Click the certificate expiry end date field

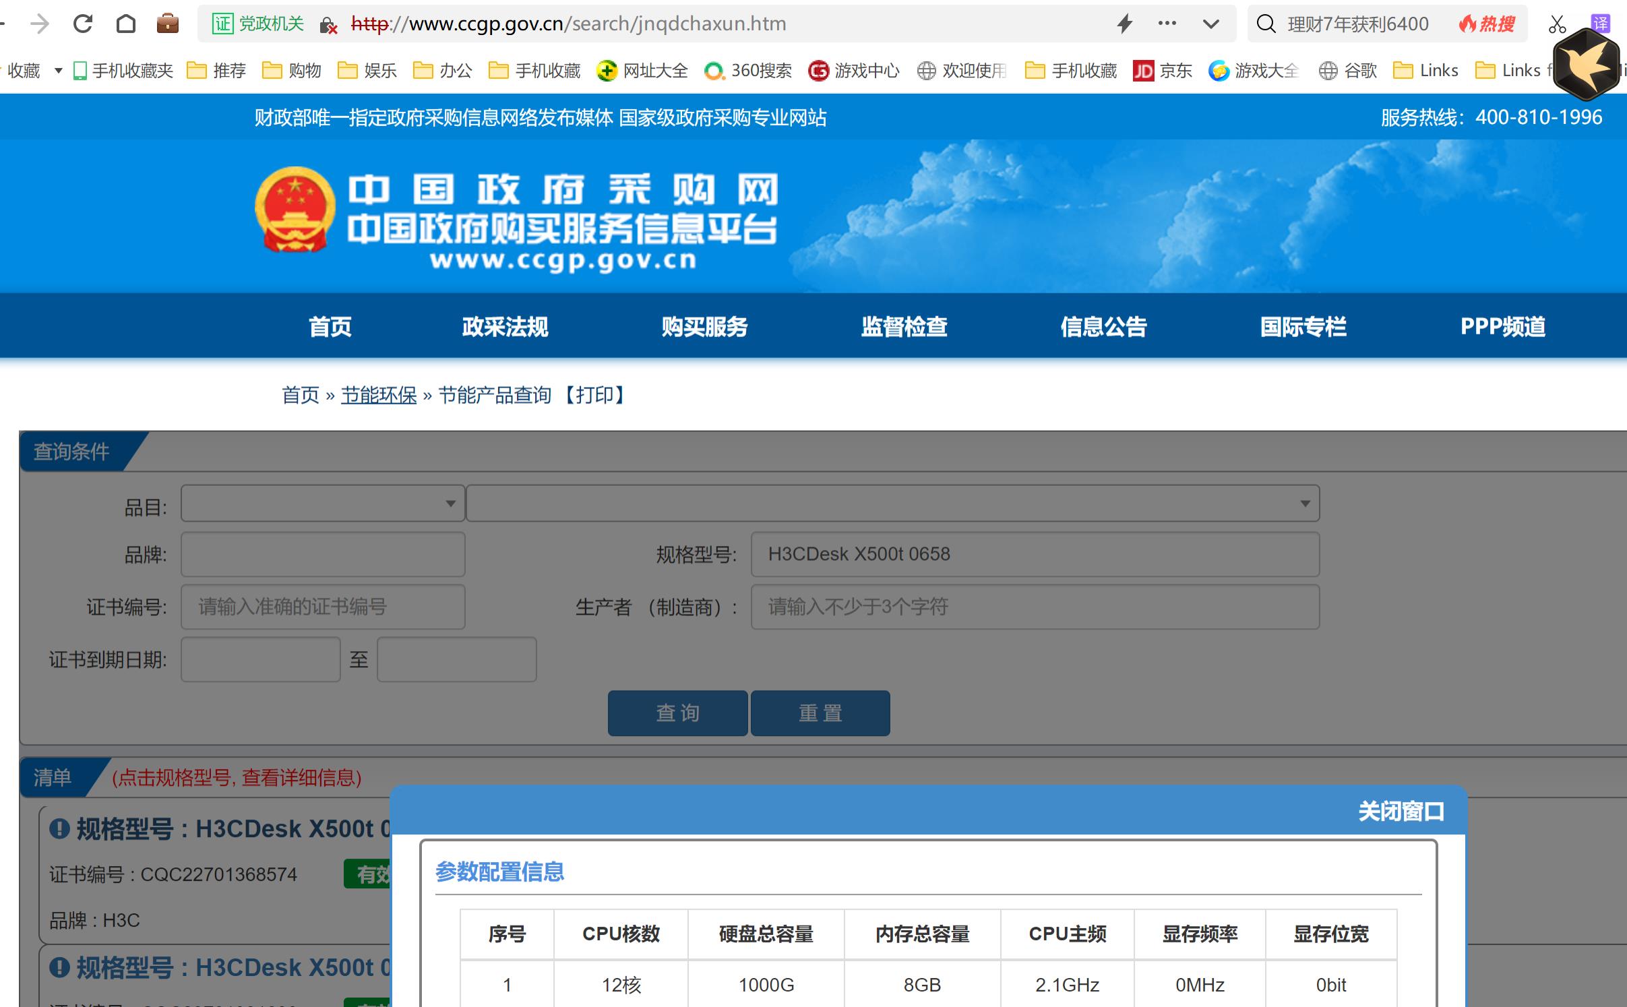[457, 659]
